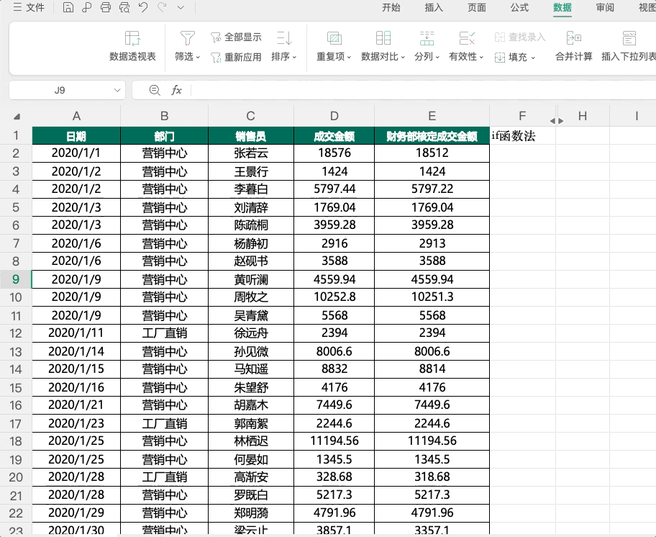The width and height of the screenshot is (656, 537).
Task: Click the zoom magnifier icon in formula bar
Action: (x=155, y=90)
